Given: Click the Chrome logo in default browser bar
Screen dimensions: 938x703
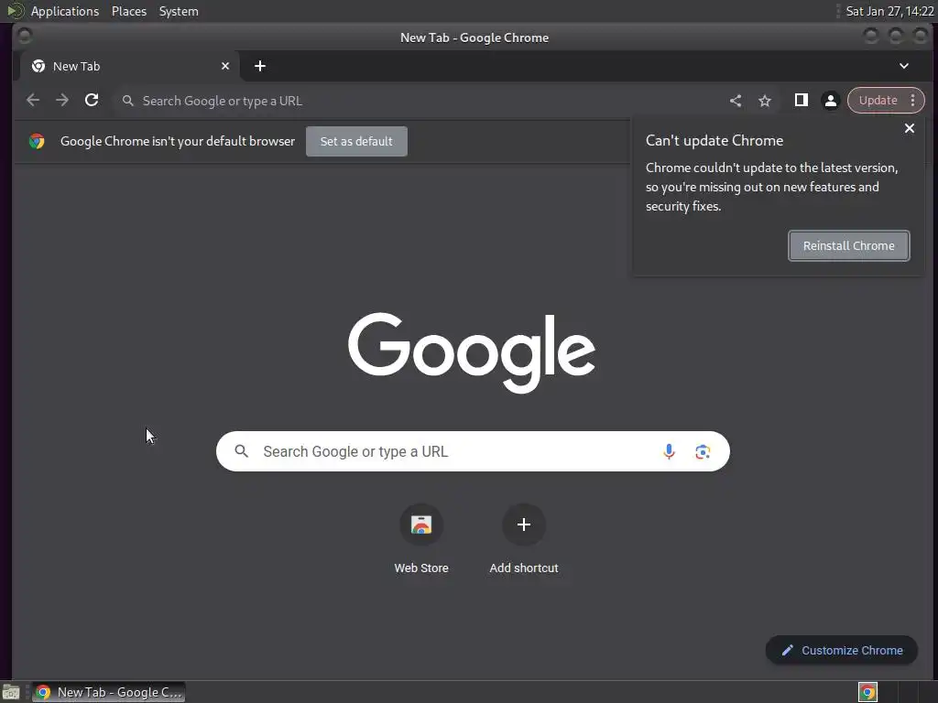Looking at the screenshot, I should pyautogui.click(x=37, y=142).
